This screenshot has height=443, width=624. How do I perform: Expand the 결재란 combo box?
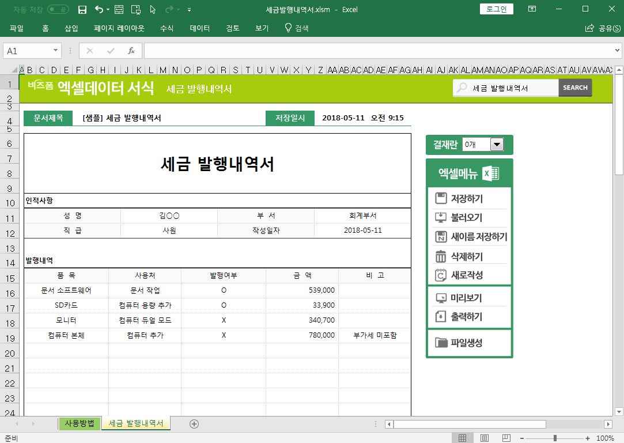click(497, 145)
